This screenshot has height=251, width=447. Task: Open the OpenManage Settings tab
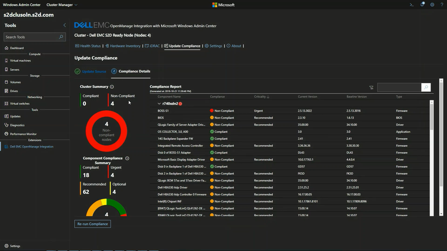(x=213, y=46)
